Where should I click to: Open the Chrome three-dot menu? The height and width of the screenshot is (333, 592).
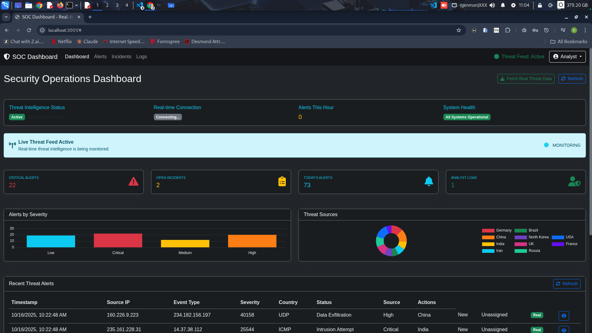point(585,30)
